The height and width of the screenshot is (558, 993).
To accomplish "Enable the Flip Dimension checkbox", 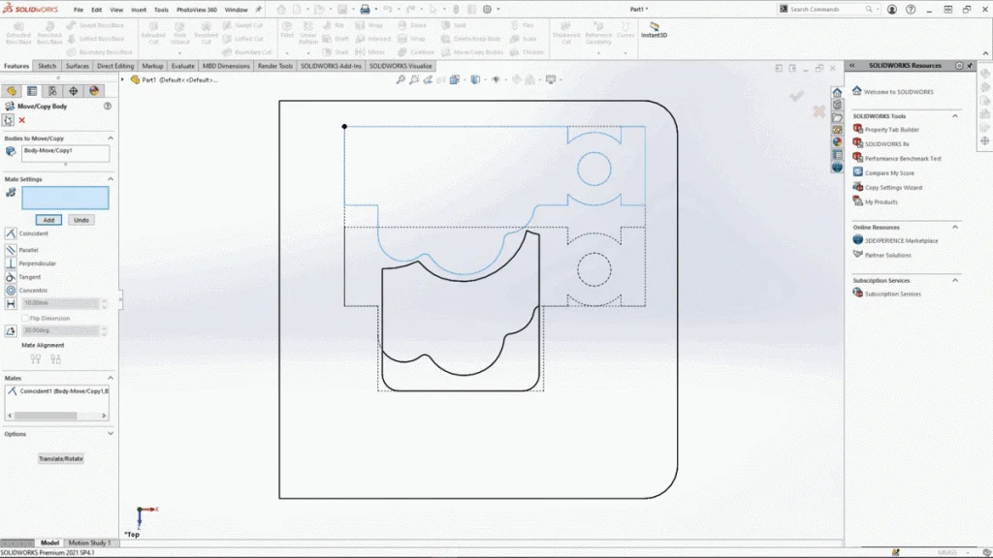I will point(24,318).
